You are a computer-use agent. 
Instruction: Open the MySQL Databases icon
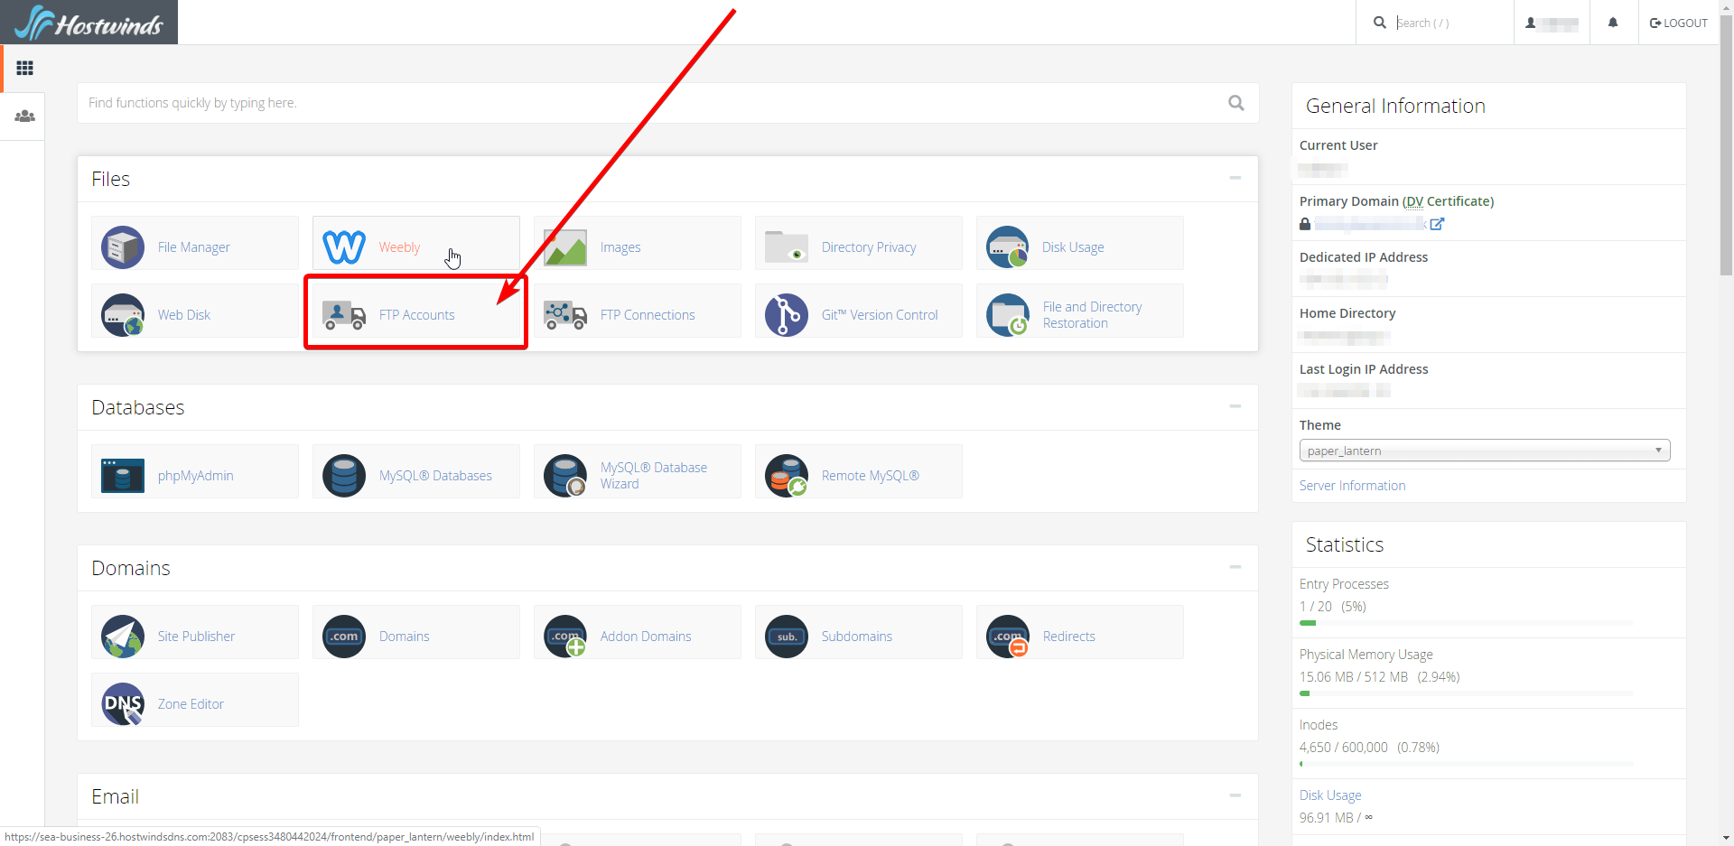point(344,476)
